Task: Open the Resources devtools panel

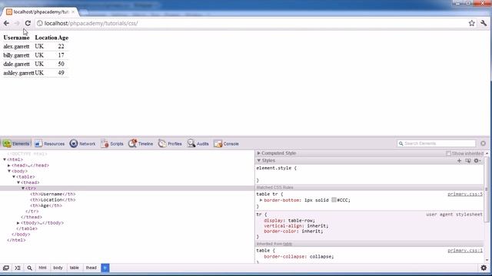Action: tap(49, 143)
